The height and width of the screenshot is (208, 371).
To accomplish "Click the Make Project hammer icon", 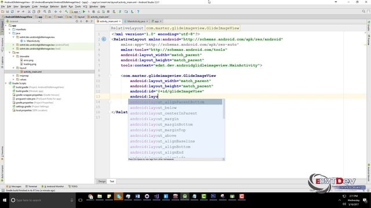I will pos(67,12).
